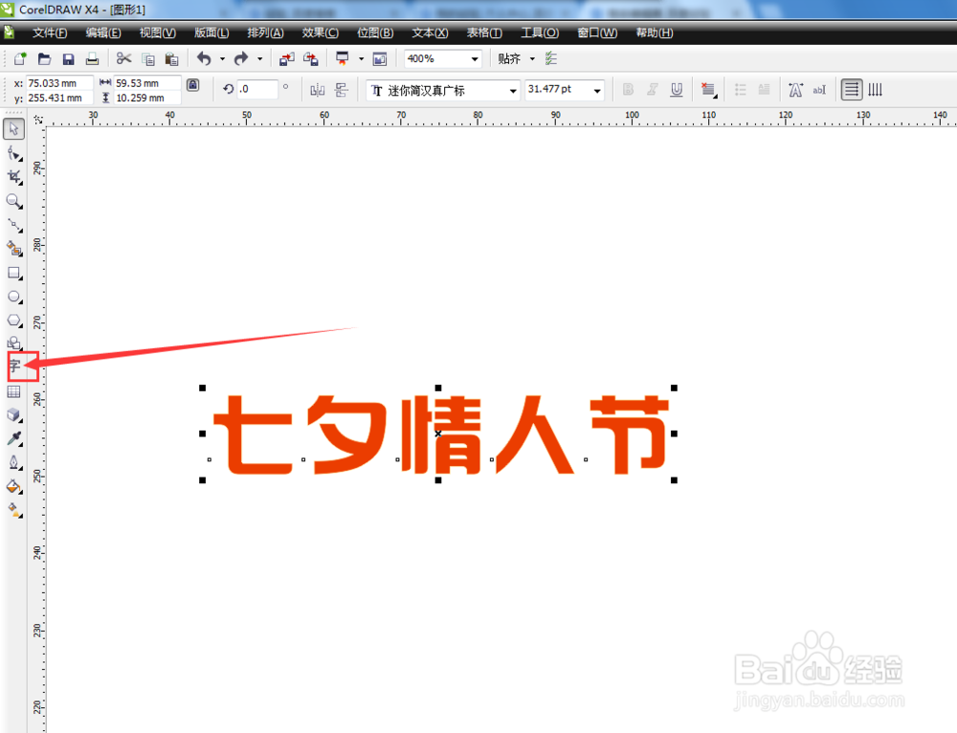Open the 文件(F) menu
957x733 pixels.
tap(50, 33)
